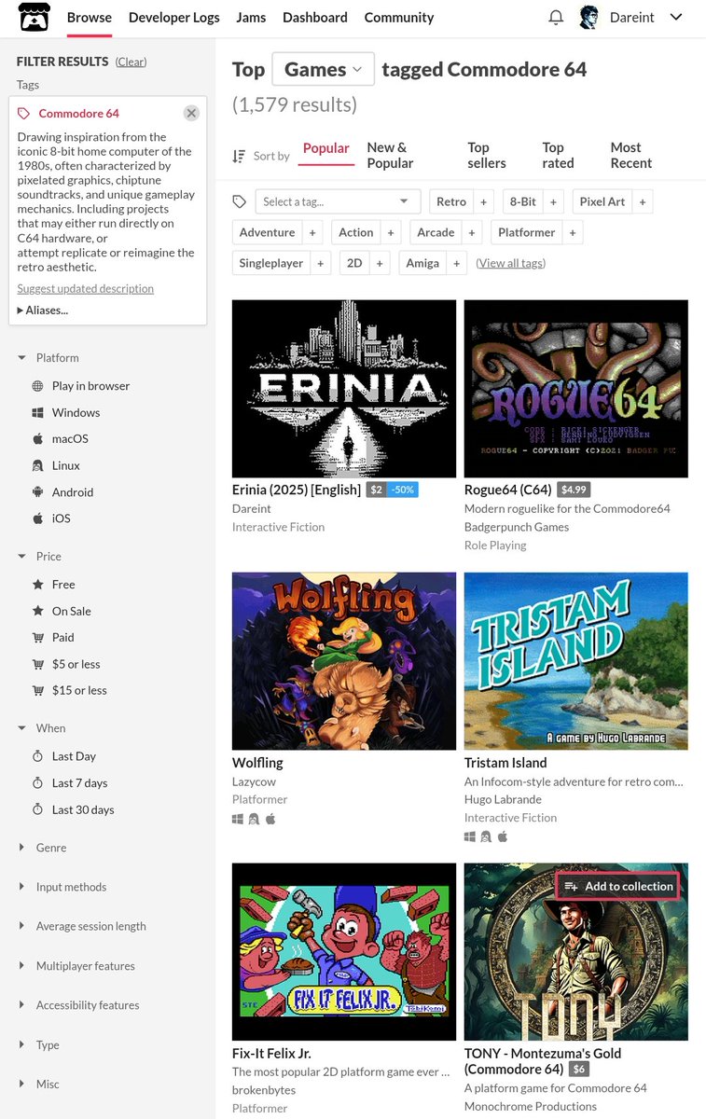Go to the Browse tab
The image size is (706, 1119).
(x=90, y=18)
